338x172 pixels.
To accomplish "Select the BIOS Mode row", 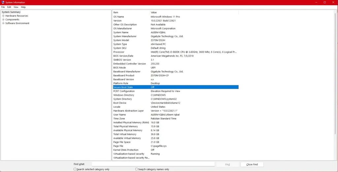I will [176, 68].
